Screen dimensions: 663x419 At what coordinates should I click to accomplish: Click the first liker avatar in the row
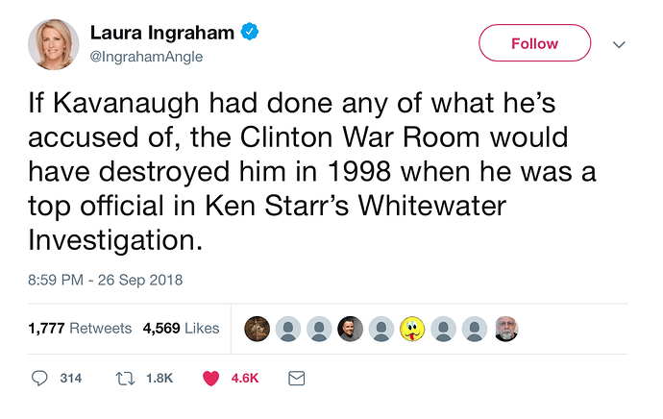257,329
